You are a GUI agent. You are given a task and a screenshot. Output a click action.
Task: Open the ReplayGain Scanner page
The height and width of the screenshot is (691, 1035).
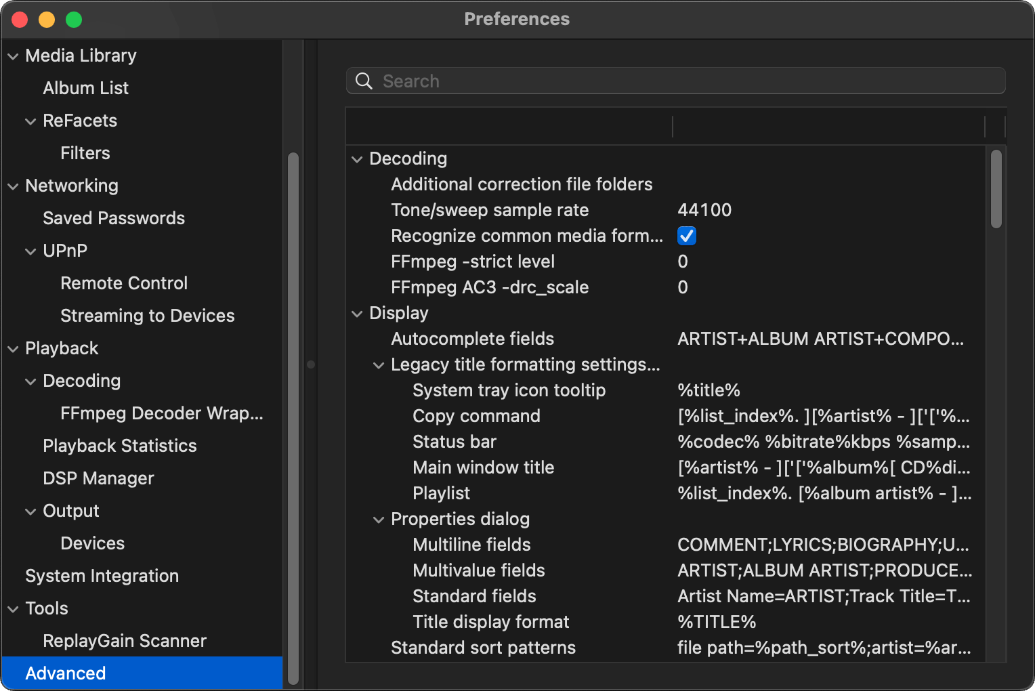124,641
